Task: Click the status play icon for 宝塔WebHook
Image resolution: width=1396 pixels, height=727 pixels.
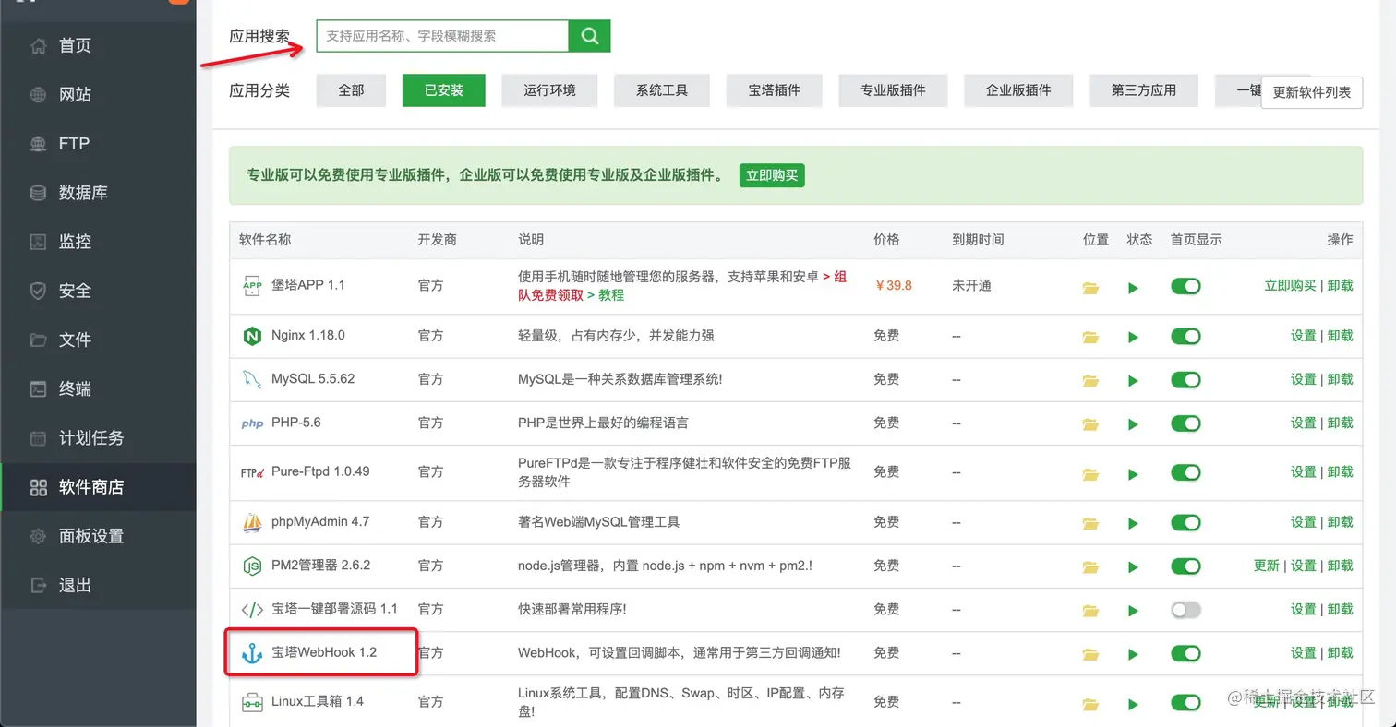Action: tap(1133, 654)
